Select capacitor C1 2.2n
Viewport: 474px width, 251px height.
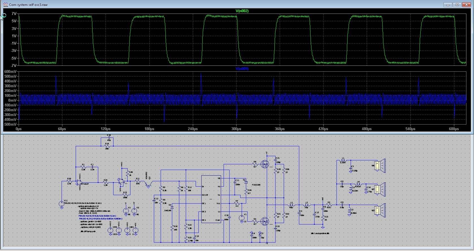coord(92,167)
